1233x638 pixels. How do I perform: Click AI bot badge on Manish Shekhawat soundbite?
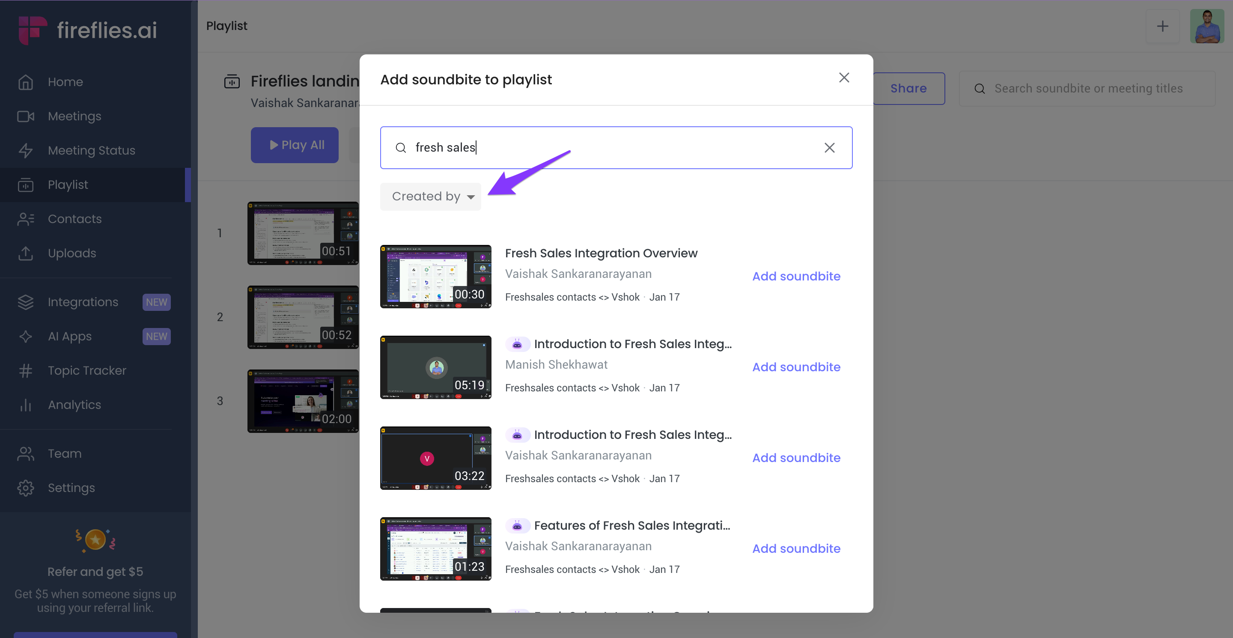click(518, 344)
